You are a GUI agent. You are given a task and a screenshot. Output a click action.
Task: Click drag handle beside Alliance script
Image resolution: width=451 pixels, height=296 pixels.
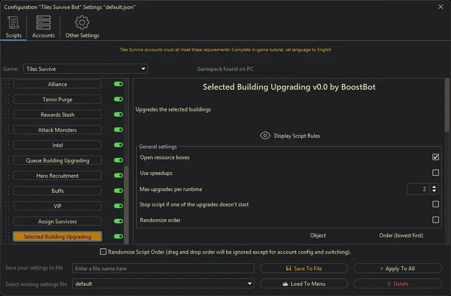click(7, 84)
